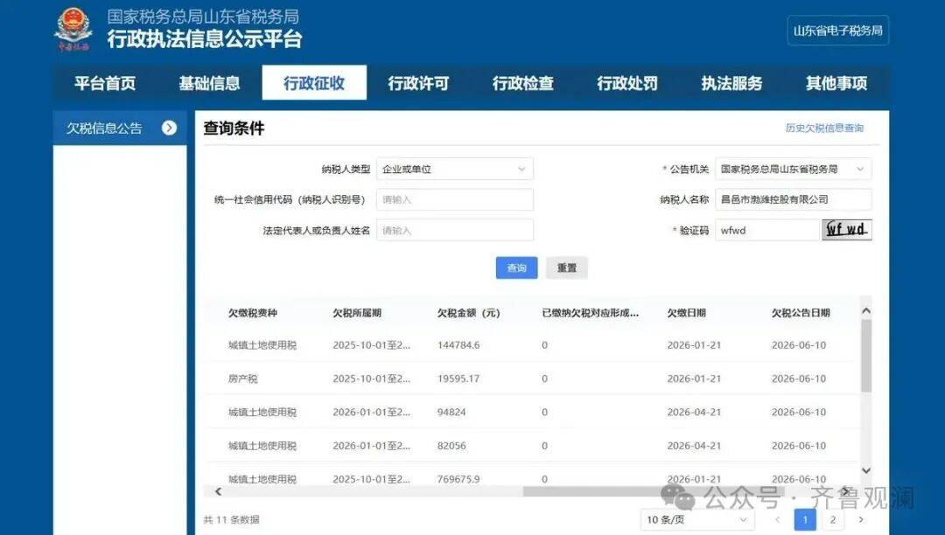This screenshot has height=535, width=945.
Task: Open 山东省电子税务局 link button
Action: coord(837,31)
